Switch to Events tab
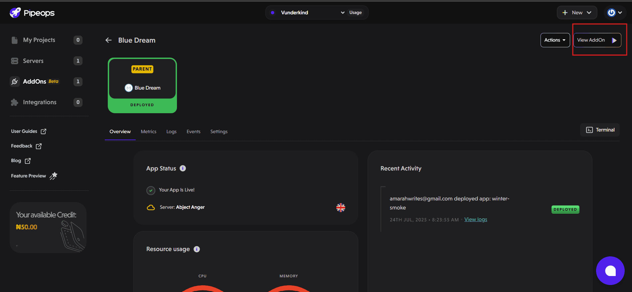The image size is (632, 292). [194, 132]
